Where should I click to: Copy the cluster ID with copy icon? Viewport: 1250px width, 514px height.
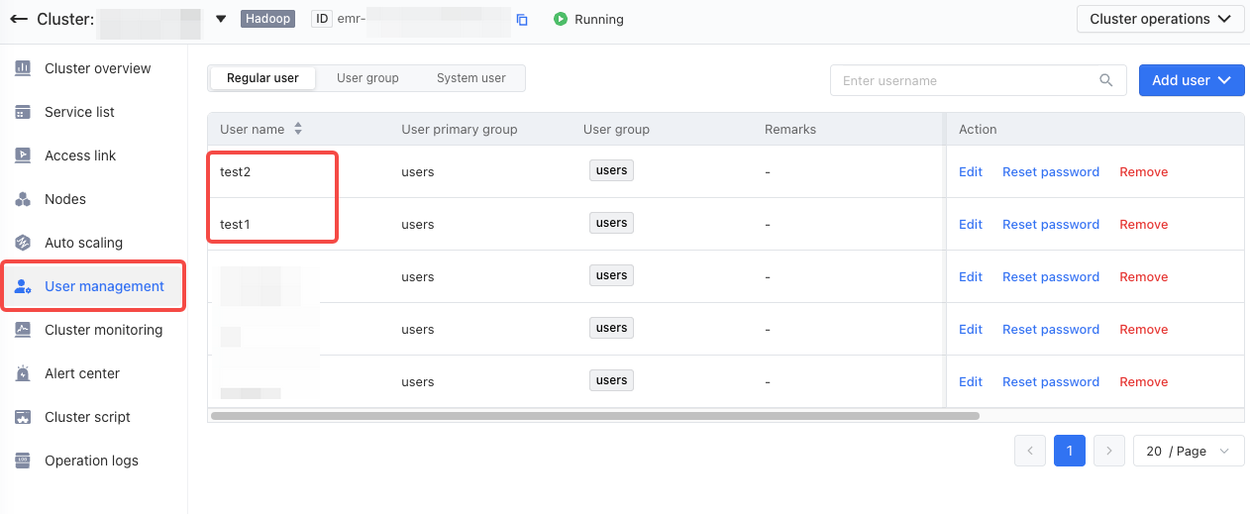point(522,20)
